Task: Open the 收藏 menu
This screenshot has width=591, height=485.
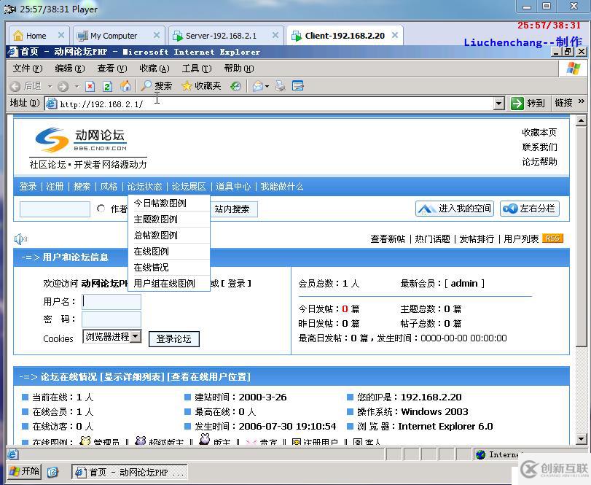Action: 154,69
